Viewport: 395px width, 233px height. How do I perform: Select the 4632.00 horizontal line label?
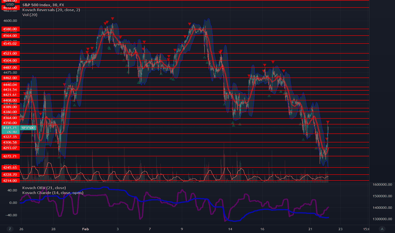pyautogui.click(x=10, y=8)
